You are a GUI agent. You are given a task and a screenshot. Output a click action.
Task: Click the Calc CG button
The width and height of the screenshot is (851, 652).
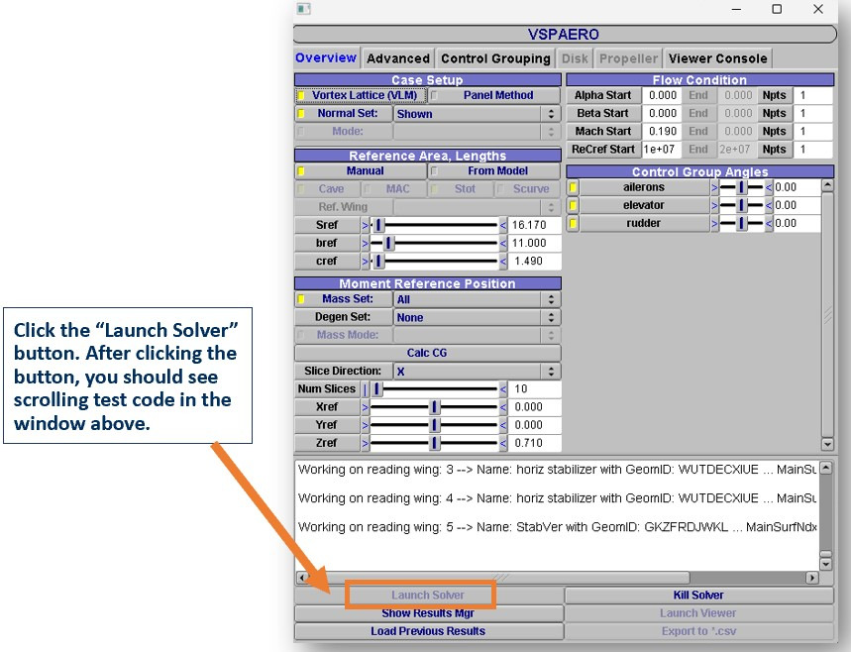pyautogui.click(x=428, y=353)
